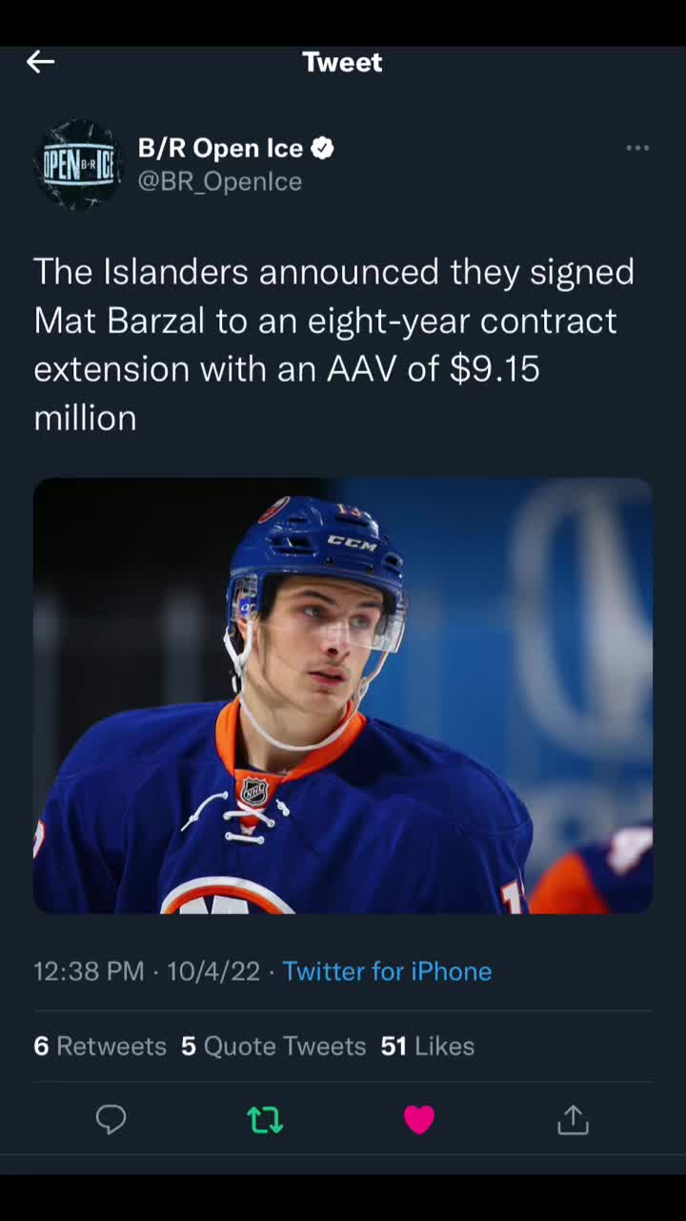Viewport: 686px width, 1221px height.
Task: View the 51 Likes list
Action: pyautogui.click(x=427, y=1045)
